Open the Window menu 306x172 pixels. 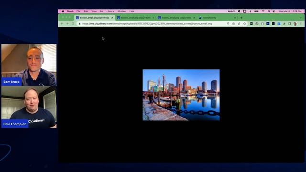(121, 11)
